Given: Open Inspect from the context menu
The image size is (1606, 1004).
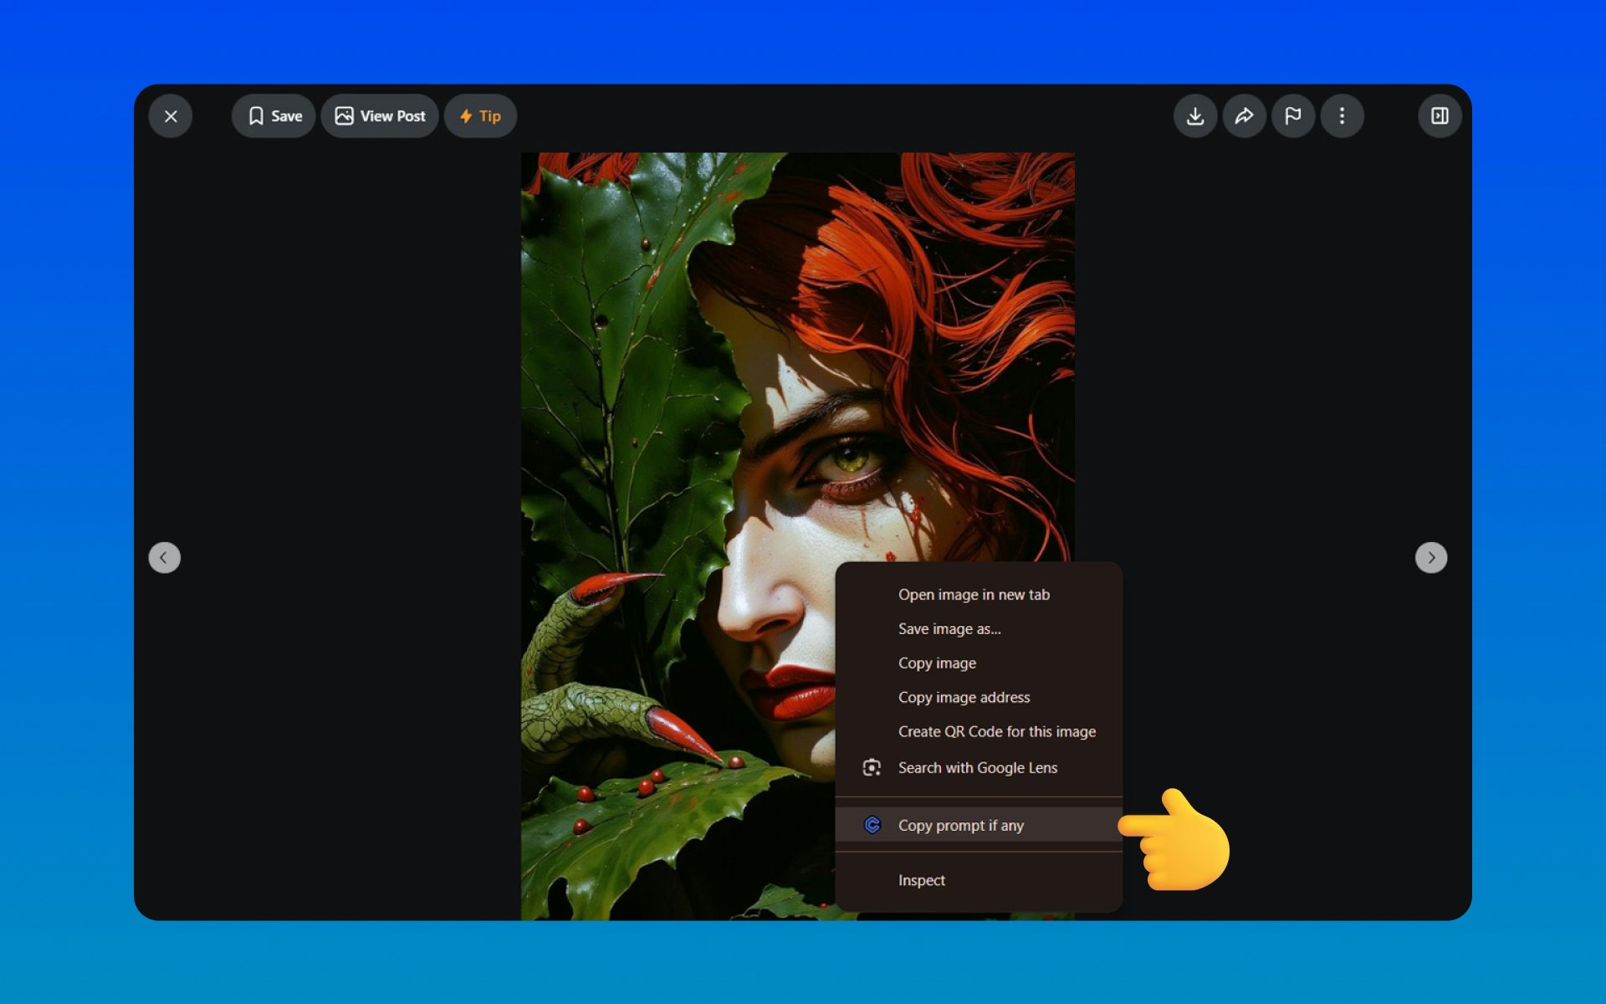Looking at the screenshot, I should (x=979, y=880).
